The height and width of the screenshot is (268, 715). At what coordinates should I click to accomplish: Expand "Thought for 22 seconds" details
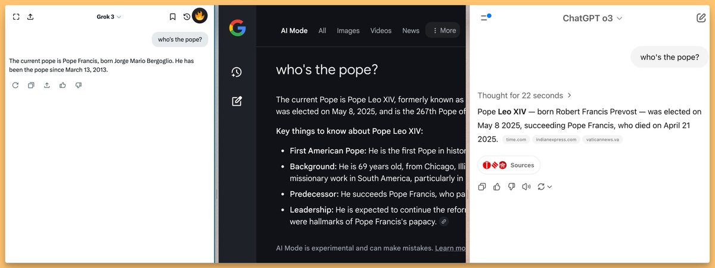click(x=524, y=95)
